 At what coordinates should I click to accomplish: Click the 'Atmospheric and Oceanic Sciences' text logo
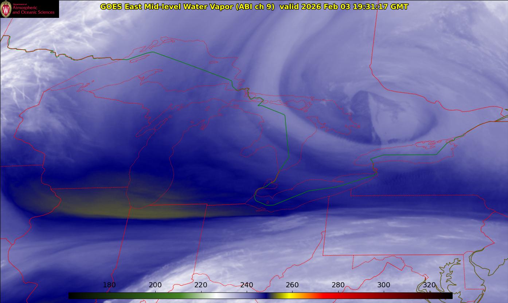(x=34, y=10)
